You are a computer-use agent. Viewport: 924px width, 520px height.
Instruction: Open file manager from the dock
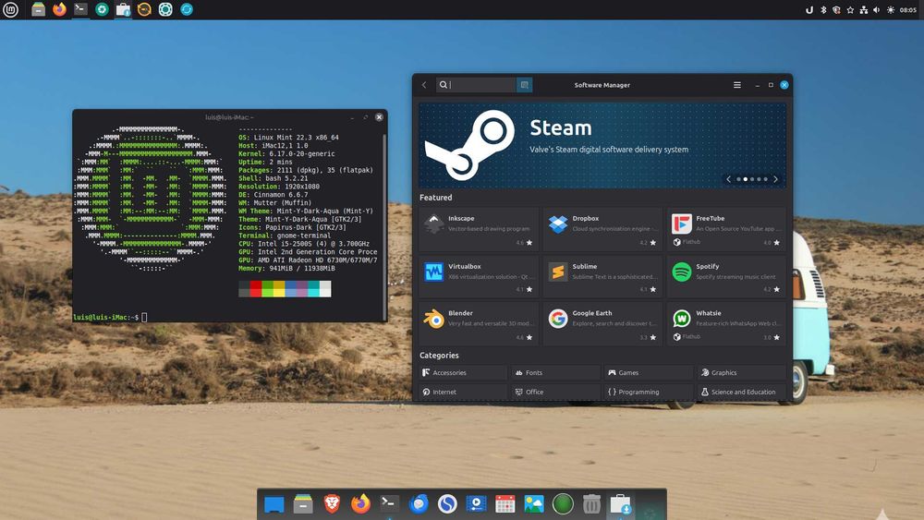[303, 504]
